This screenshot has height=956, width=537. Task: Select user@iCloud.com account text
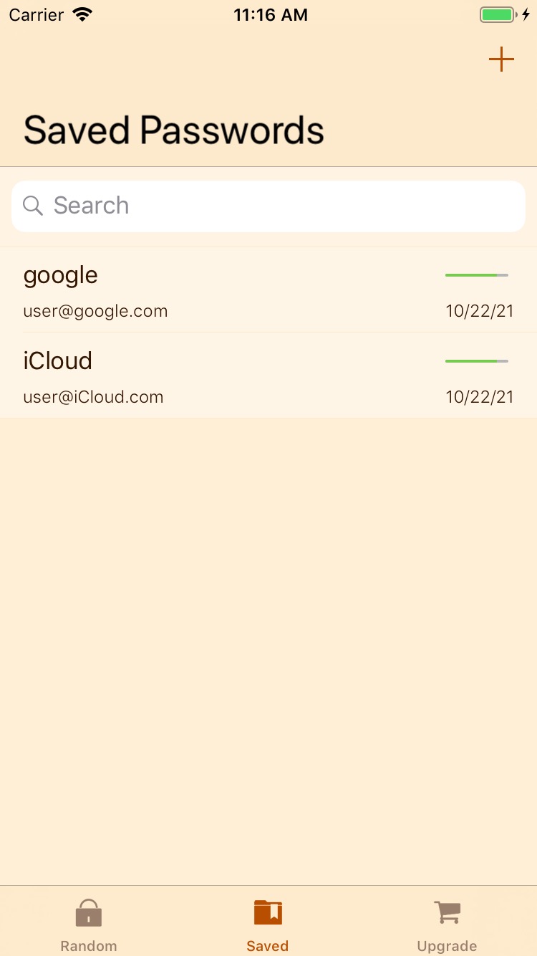[x=93, y=397]
